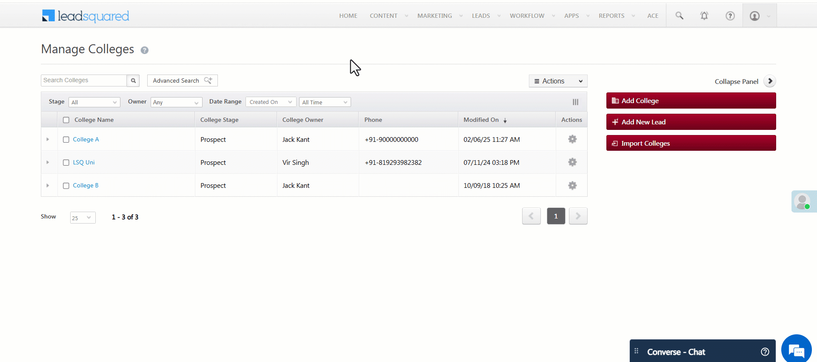Open the notifications bell icon
This screenshot has width=817, height=362.
click(x=704, y=16)
